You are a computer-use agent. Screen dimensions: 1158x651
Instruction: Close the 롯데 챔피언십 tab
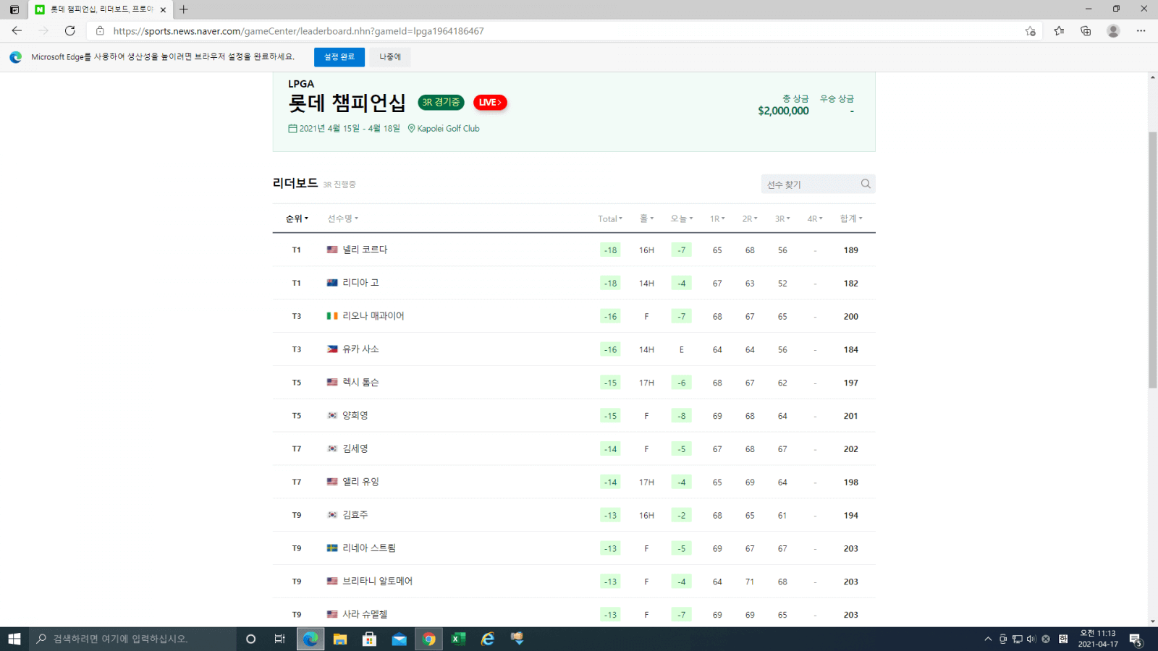[163, 9]
